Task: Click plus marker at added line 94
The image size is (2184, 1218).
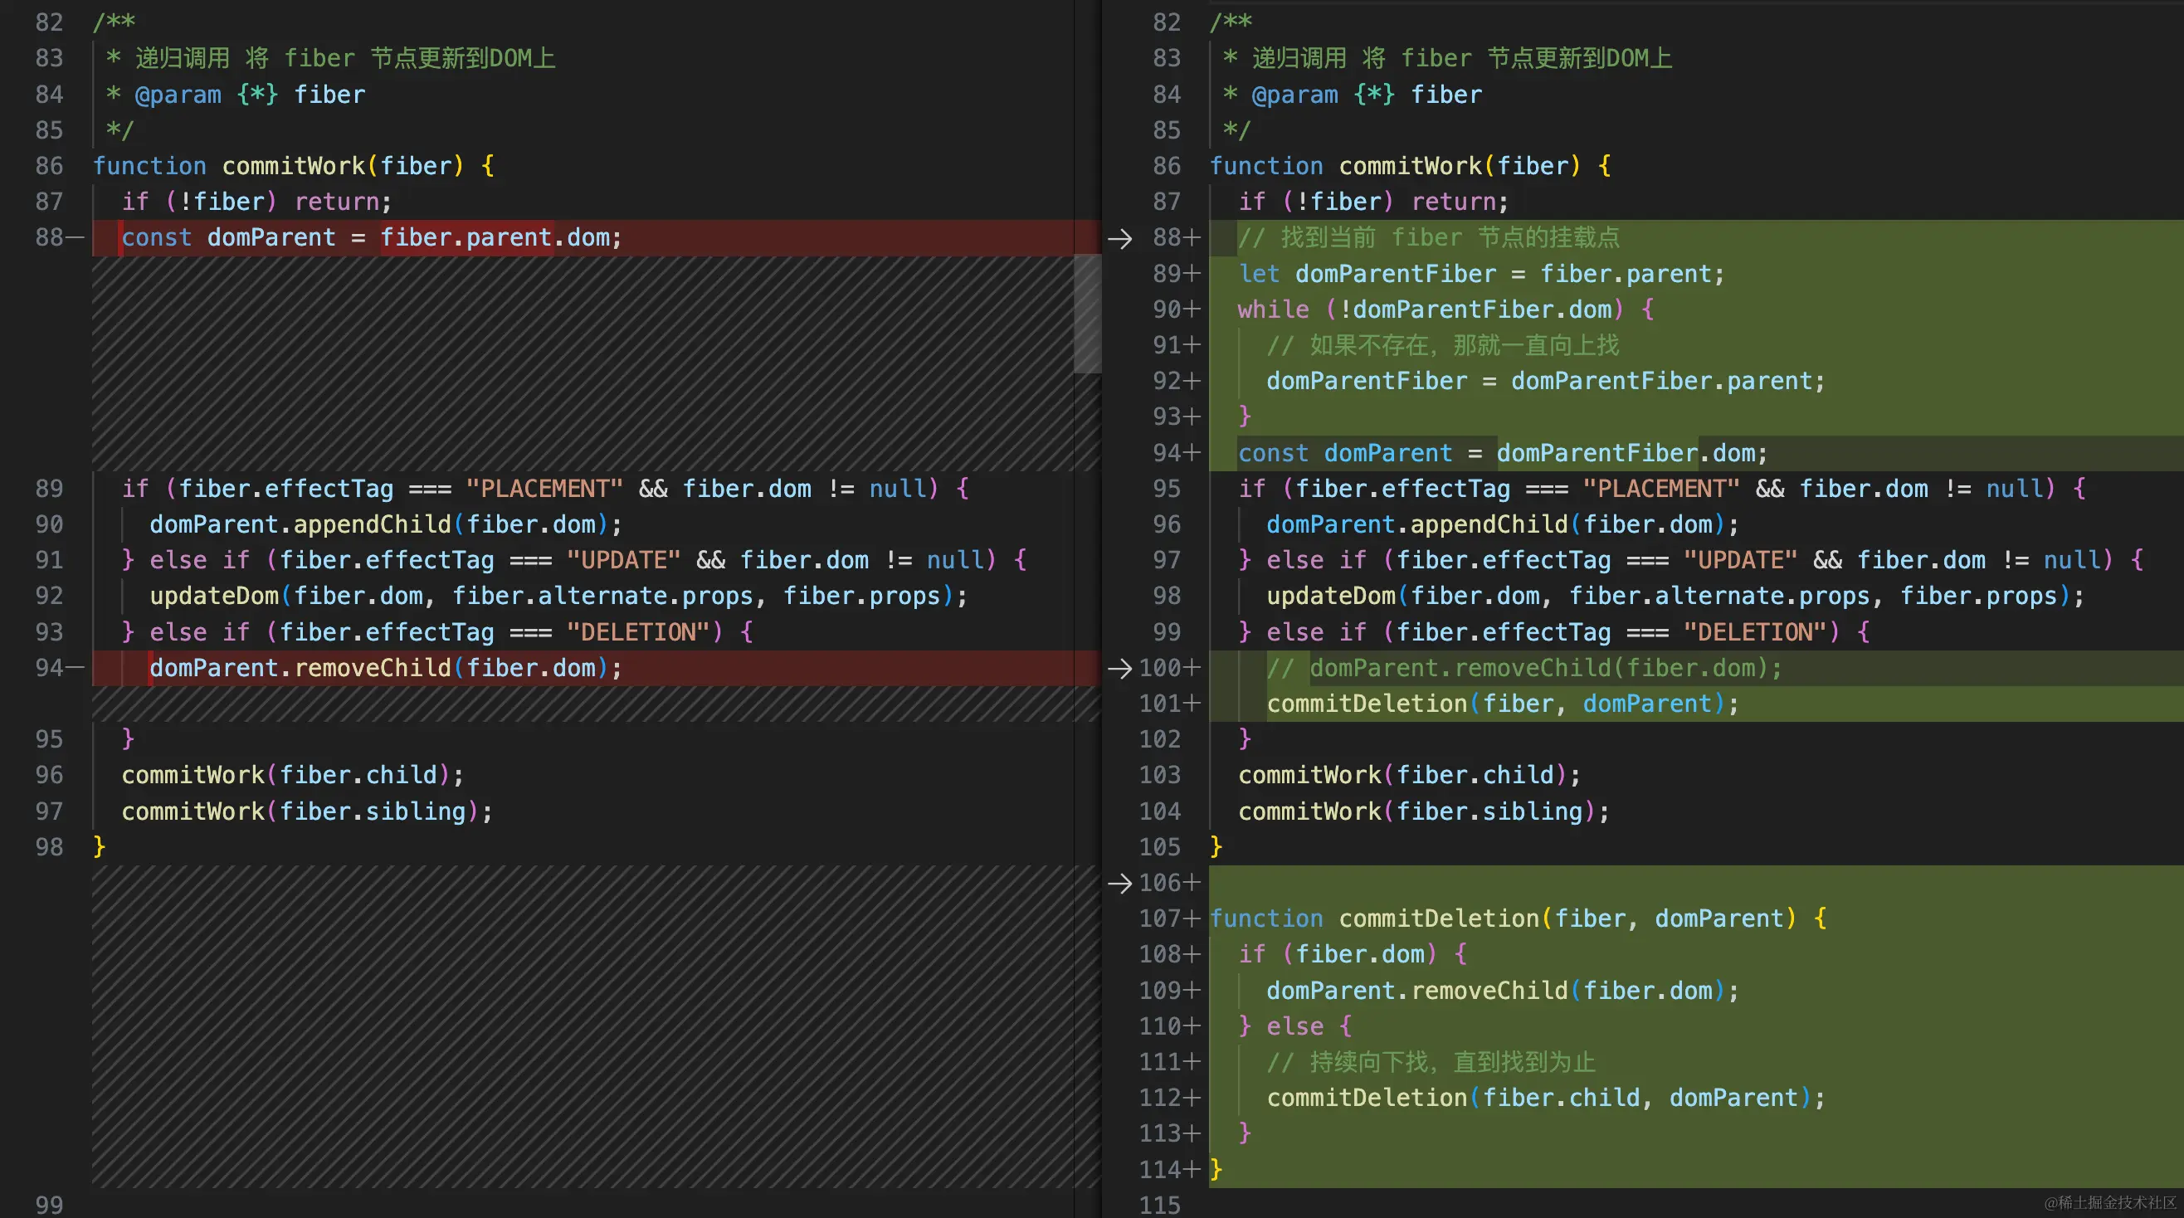Action: [1192, 454]
